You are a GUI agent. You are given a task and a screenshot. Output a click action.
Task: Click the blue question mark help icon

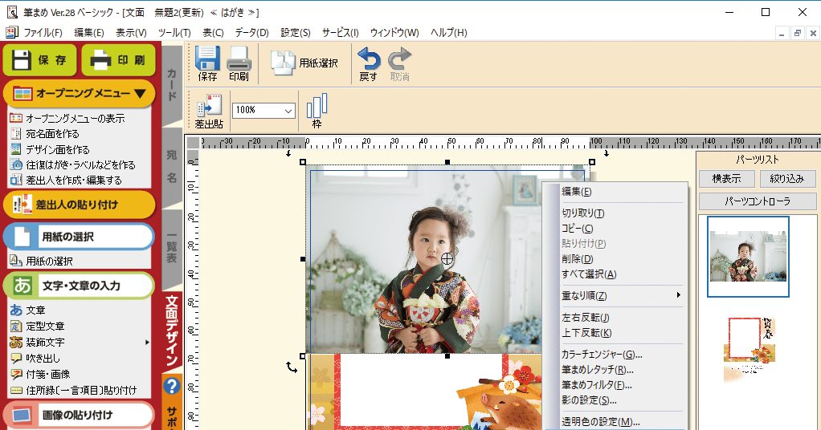click(x=172, y=387)
